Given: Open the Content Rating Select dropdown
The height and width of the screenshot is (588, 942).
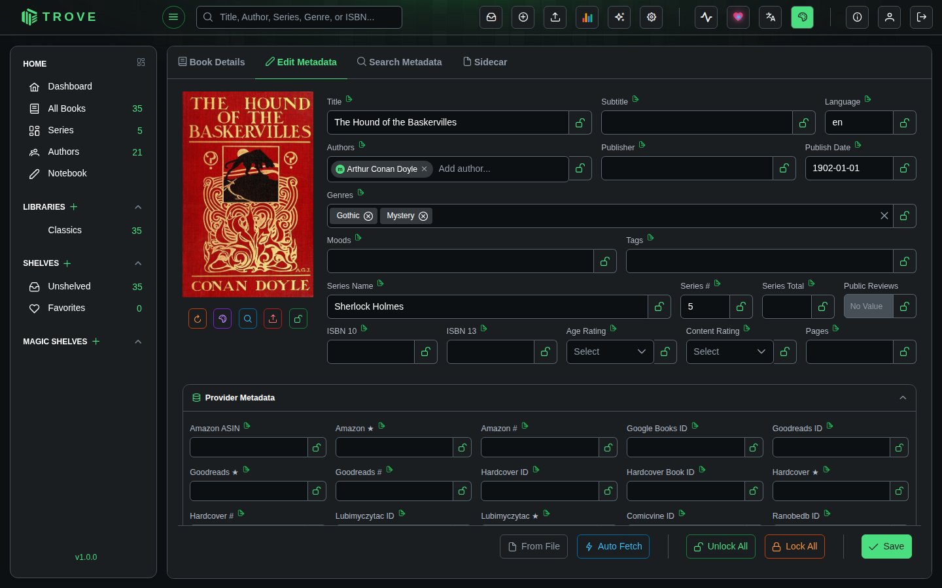Looking at the screenshot, I should pos(729,352).
